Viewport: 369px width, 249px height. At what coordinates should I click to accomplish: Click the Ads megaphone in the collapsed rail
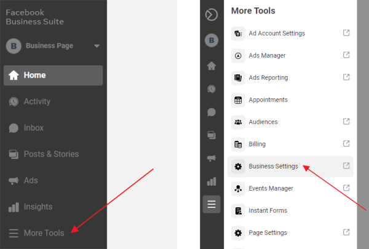pos(212,158)
